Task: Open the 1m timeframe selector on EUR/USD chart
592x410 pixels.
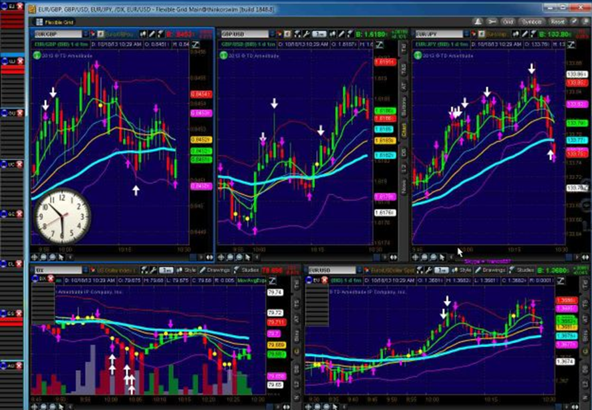Action: (442, 270)
